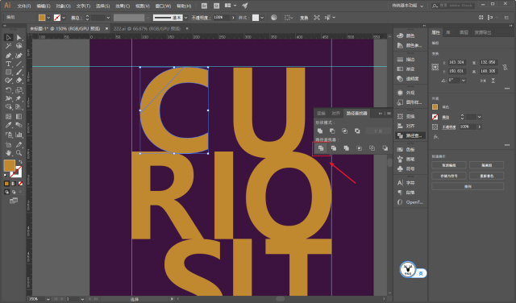Select the Pen tool in the toolbox
The width and height of the screenshot is (516, 303).
(8, 56)
